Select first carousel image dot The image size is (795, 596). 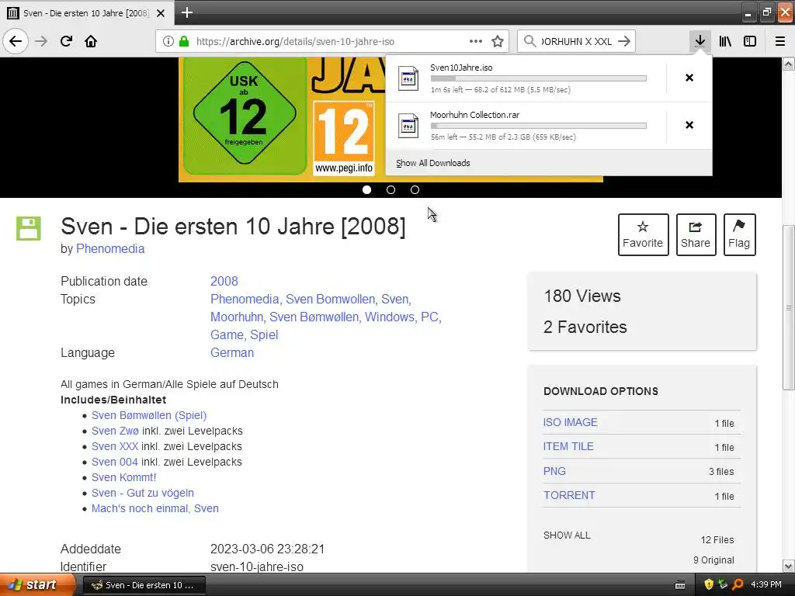tap(367, 189)
